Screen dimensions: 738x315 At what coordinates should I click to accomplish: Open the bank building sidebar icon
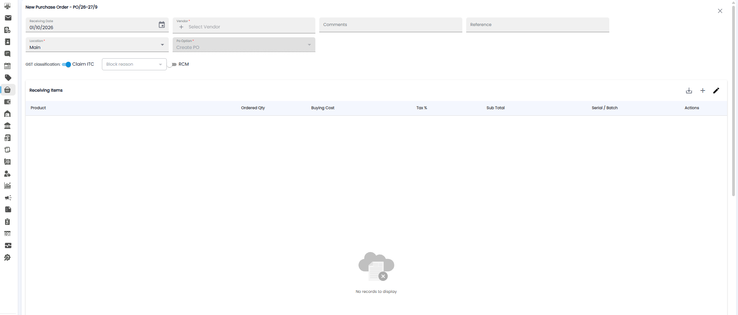[x=7, y=126]
